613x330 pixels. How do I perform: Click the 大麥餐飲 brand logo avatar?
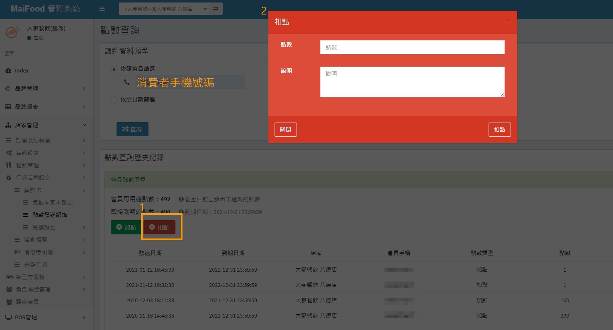tap(13, 33)
